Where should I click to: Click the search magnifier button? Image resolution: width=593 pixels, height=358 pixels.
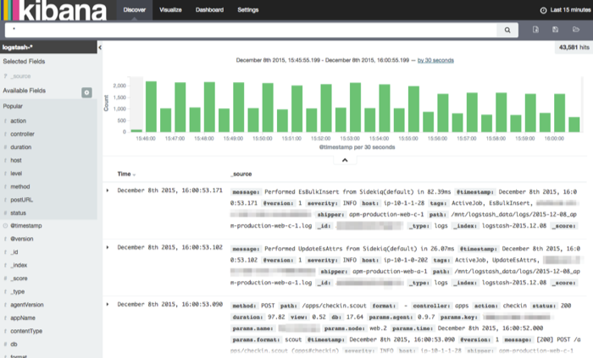pos(507,30)
